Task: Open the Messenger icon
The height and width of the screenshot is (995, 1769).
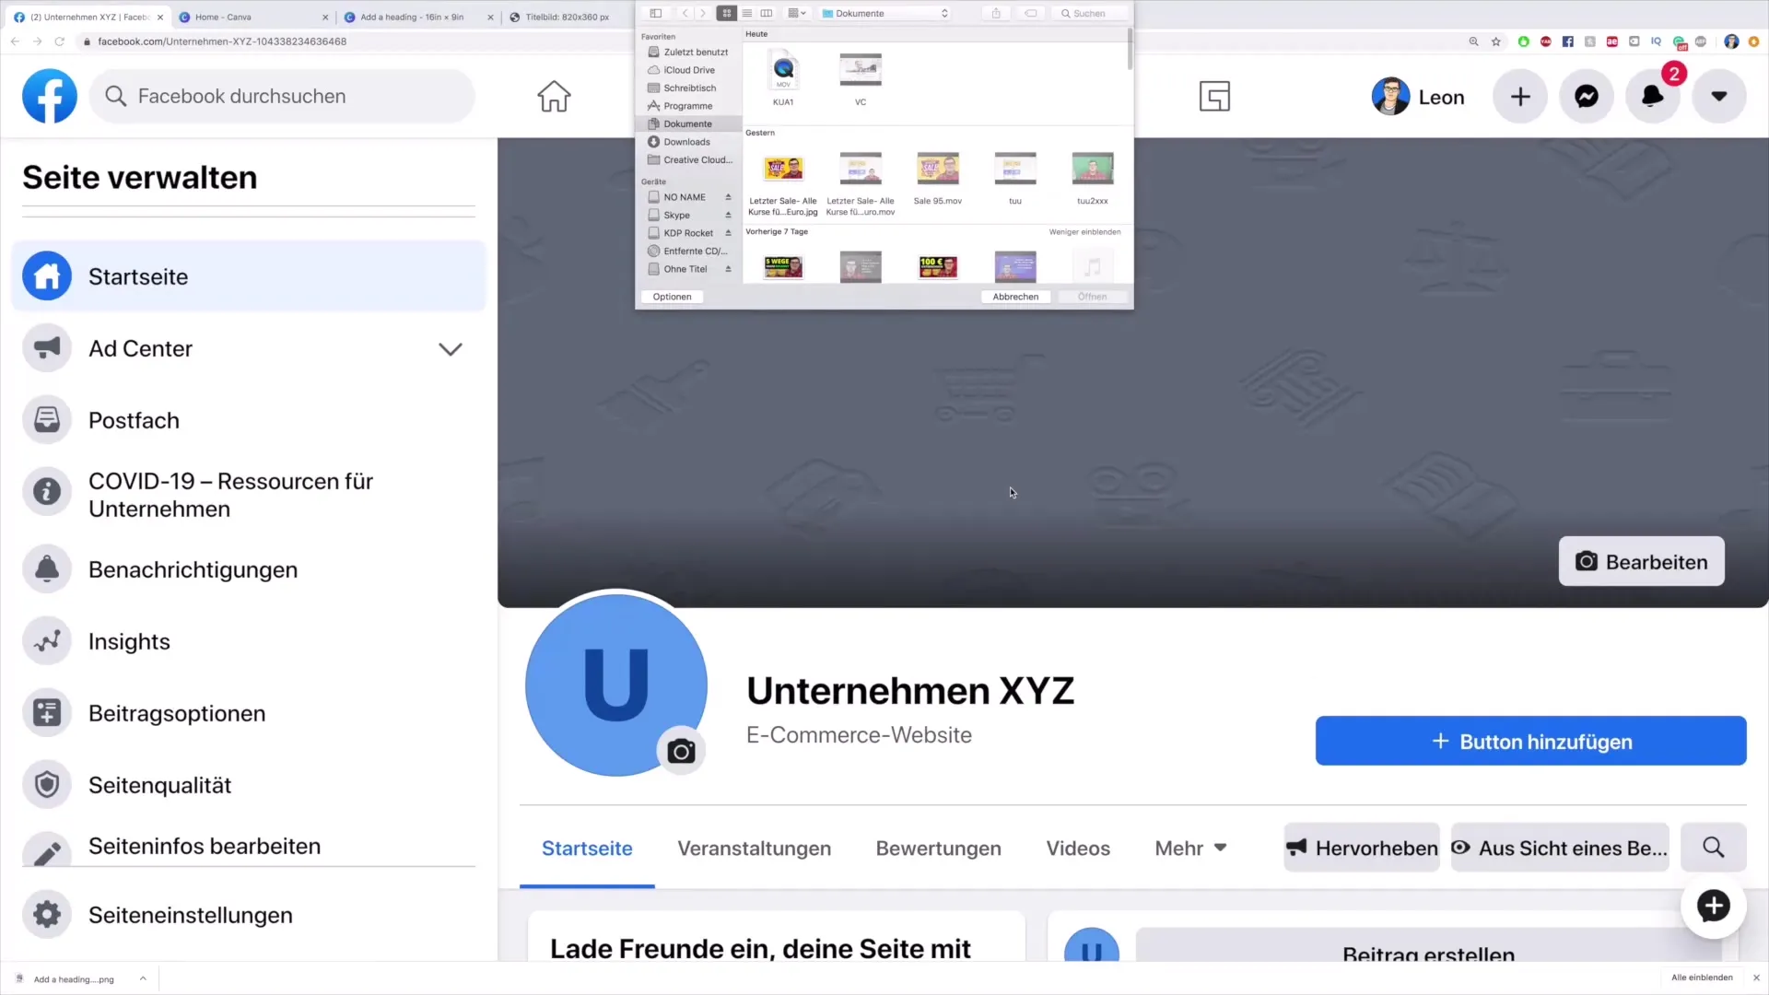Action: click(1587, 96)
